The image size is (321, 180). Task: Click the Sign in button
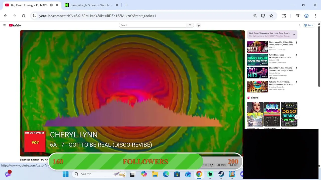coord(308,25)
